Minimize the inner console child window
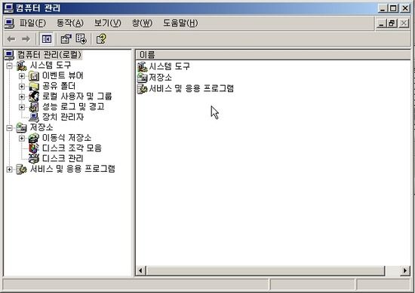 [381, 23]
